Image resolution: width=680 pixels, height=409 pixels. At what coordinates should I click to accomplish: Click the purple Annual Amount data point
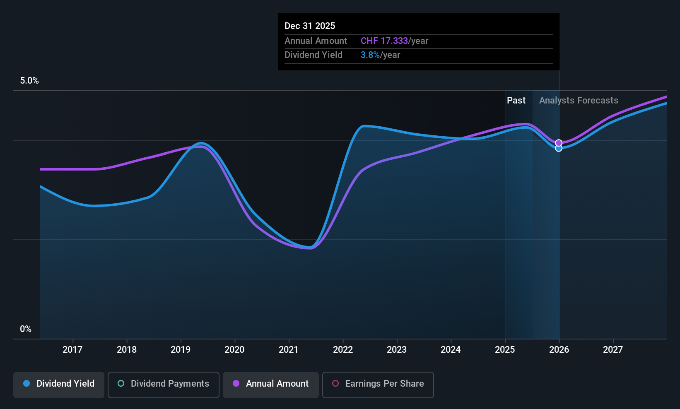coord(559,143)
